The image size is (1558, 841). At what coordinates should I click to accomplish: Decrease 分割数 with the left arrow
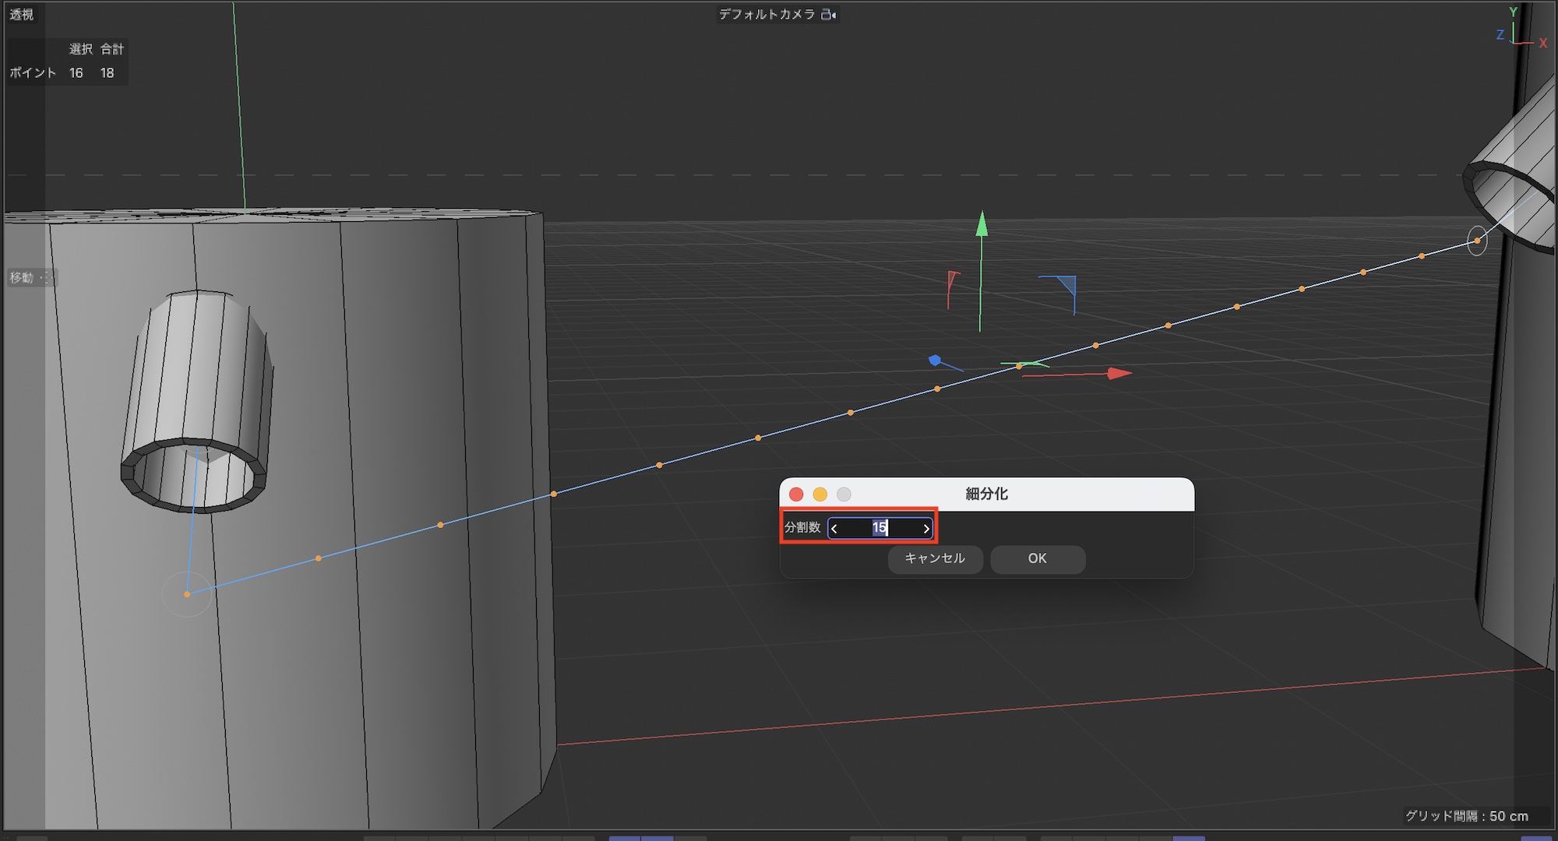834,529
